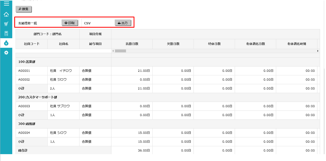This screenshot has height=161, width=326.
Task: Select the yen money bag icon
Action: (6, 43)
